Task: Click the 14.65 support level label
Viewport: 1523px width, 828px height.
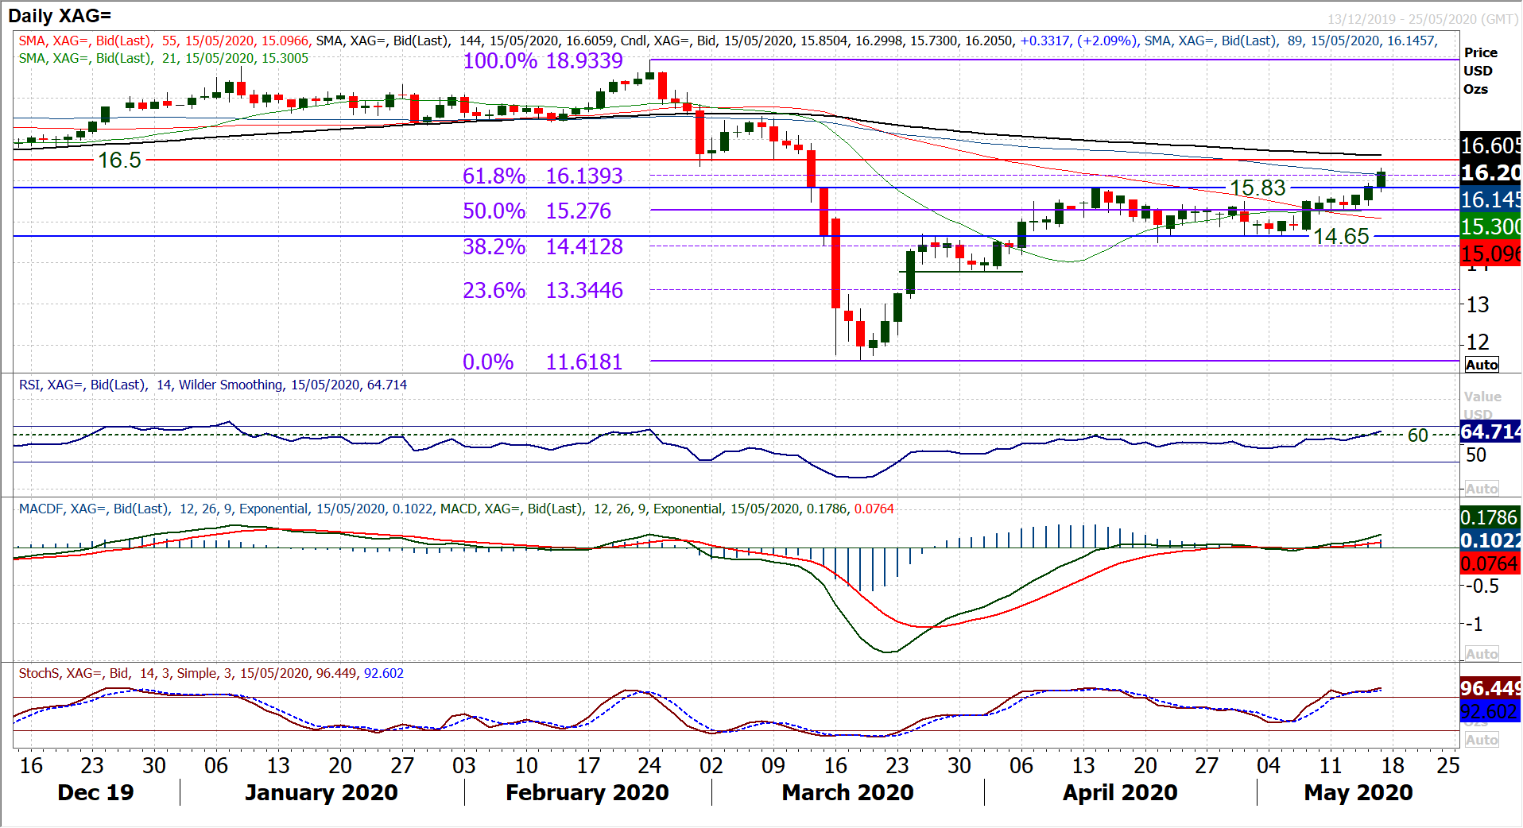Action: [x=1341, y=237]
